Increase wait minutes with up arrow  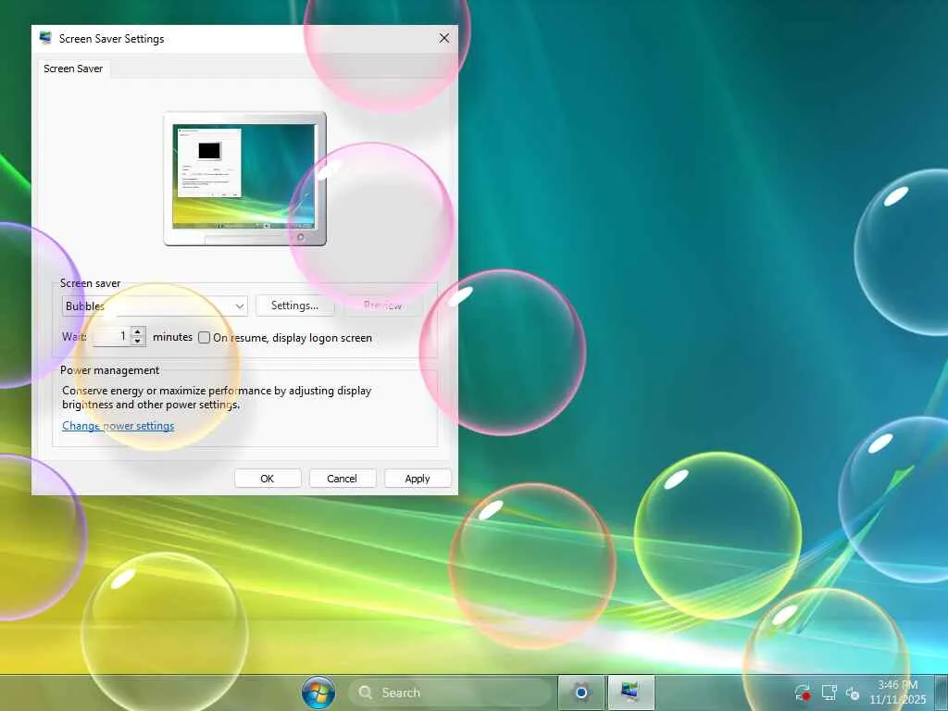(x=138, y=332)
